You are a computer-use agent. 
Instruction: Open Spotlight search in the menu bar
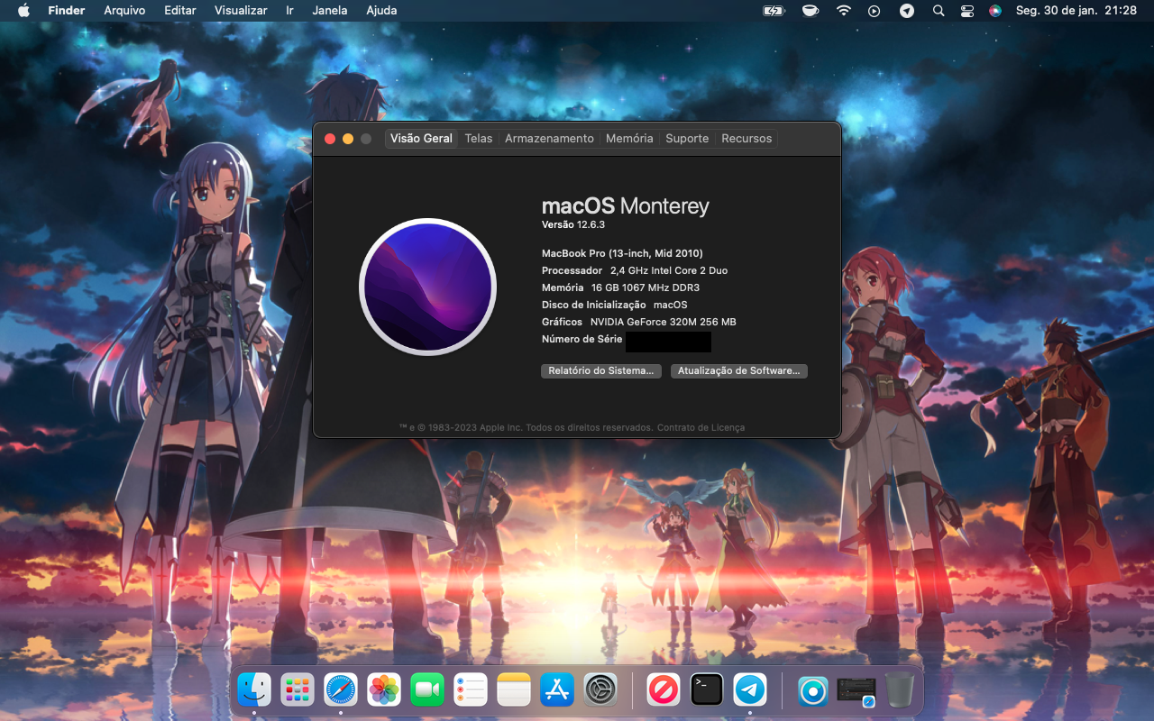939,11
